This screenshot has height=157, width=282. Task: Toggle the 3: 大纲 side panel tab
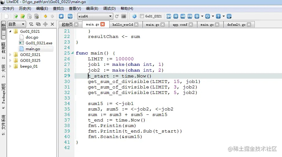pos(3,71)
